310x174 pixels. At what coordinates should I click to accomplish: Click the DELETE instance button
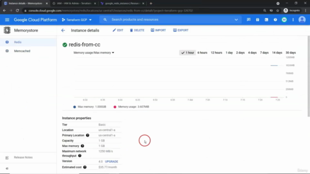click(x=137, y=30)
